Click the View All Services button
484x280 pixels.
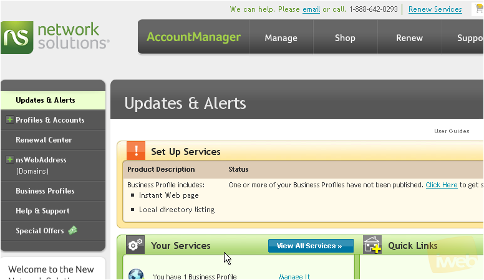click(x=311, y=246)
